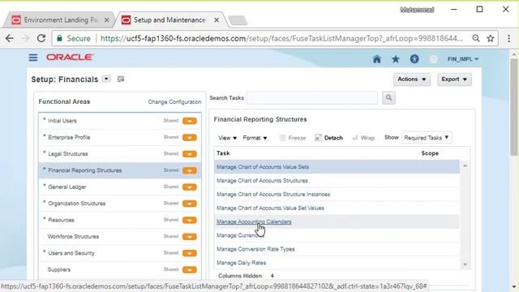Open Manage Chart of Accounts Value Set Values
The width and height of the screenshot is (519, 292).
click(270, 208)
